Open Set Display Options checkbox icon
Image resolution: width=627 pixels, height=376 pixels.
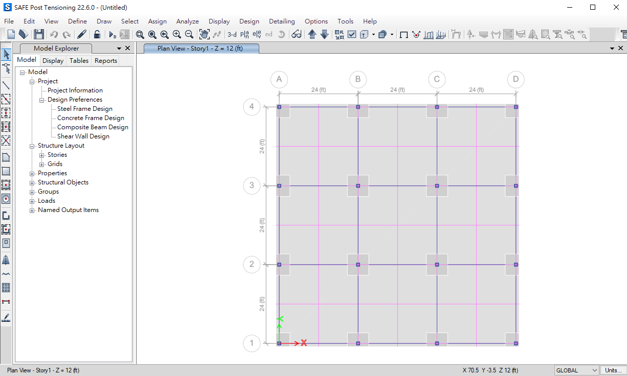point(352,34)
